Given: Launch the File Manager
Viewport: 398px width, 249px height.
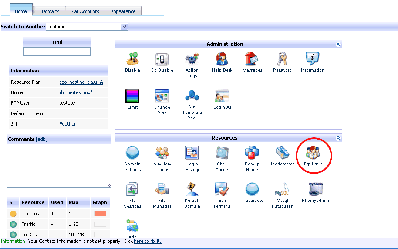Looking at the screenshot, I should tap(162, 189).
